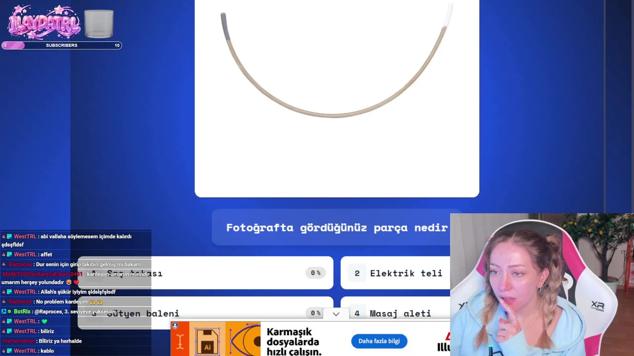Image resolution: width=634 pixels, height=356 pixels.
Task: Click the 'SUBSCRIBERS' label on goal bar
Action: (61, 45)
